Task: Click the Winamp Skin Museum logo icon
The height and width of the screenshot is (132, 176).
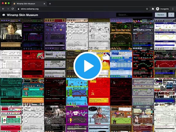Action: (4, 15)
